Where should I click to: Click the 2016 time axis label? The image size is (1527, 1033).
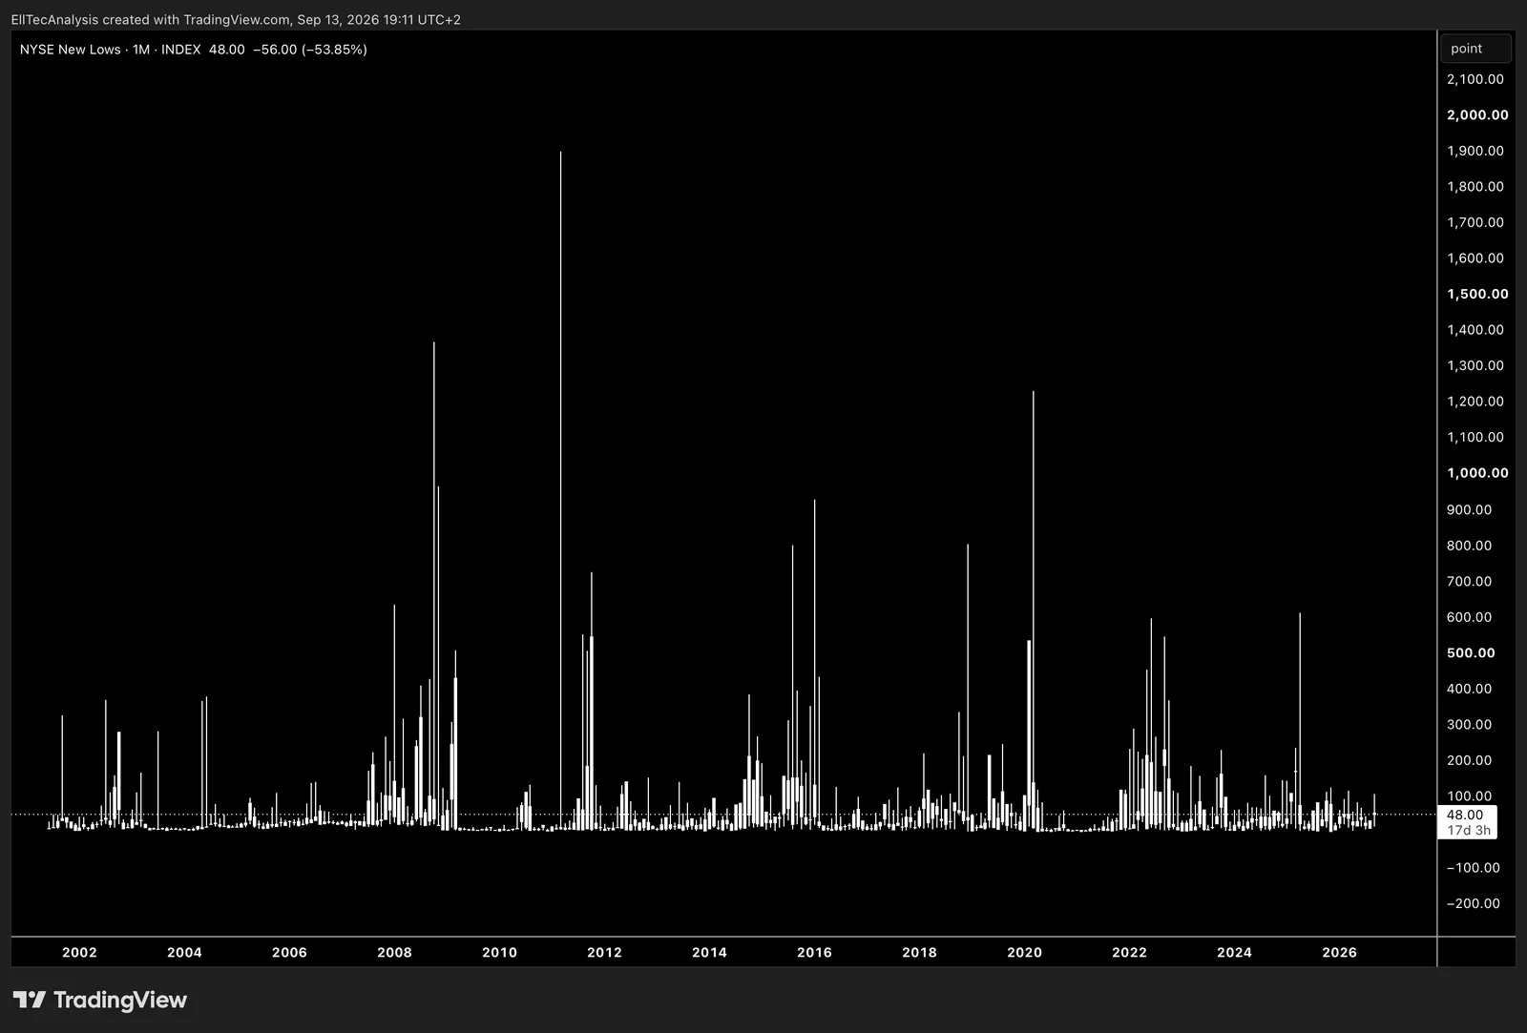[x=814, y=952]
